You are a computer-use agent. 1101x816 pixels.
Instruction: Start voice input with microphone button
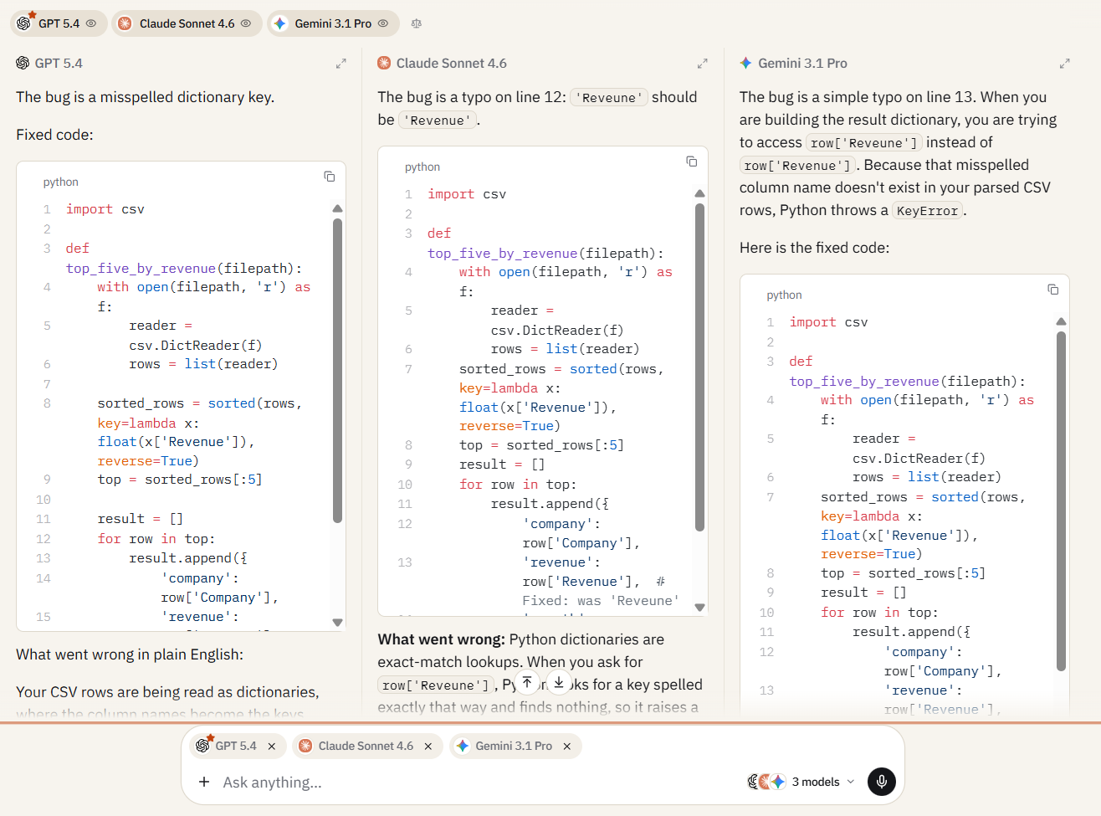pyautogui.click(x=882, y=782)
